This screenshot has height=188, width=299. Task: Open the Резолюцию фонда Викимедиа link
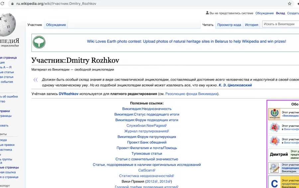coord(191,94)
